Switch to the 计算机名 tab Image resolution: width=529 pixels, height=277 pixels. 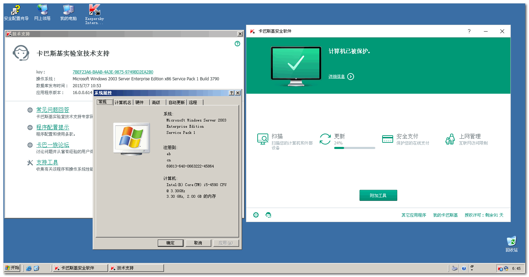pyautogui.click(x=123, y=102)
